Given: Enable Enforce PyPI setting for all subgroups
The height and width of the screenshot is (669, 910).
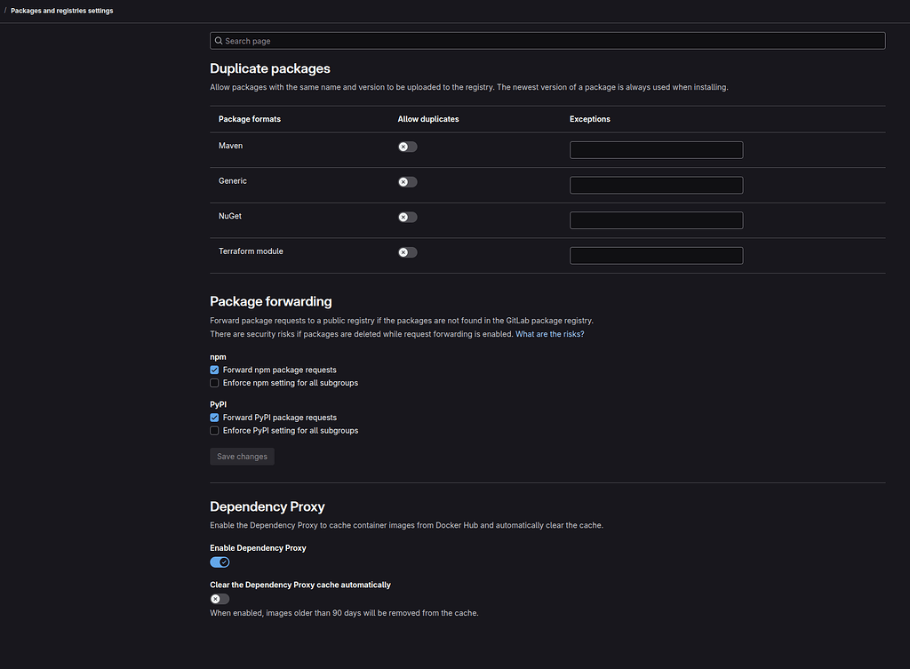Looking at the screenshot, I should 213,430.
